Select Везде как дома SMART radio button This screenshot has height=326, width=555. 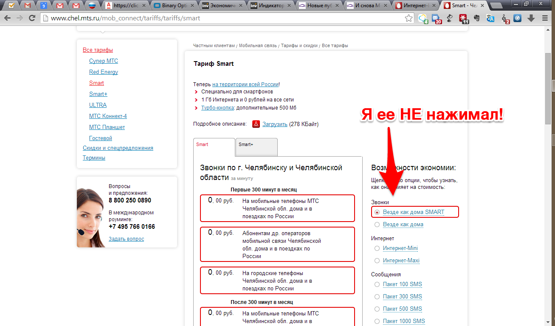coord(377,212)
